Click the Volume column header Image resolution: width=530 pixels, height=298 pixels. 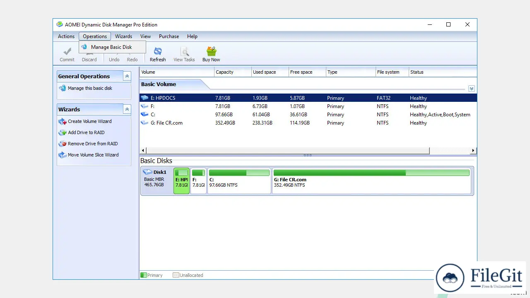pyautogui.click(x=177, y=72)
